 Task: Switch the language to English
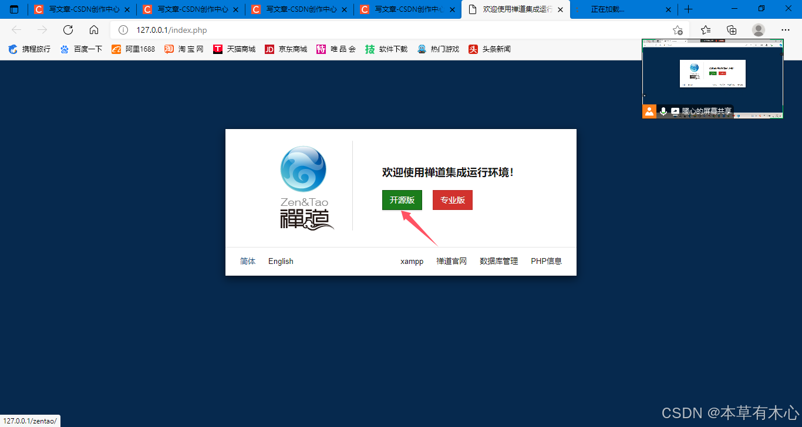281,261
